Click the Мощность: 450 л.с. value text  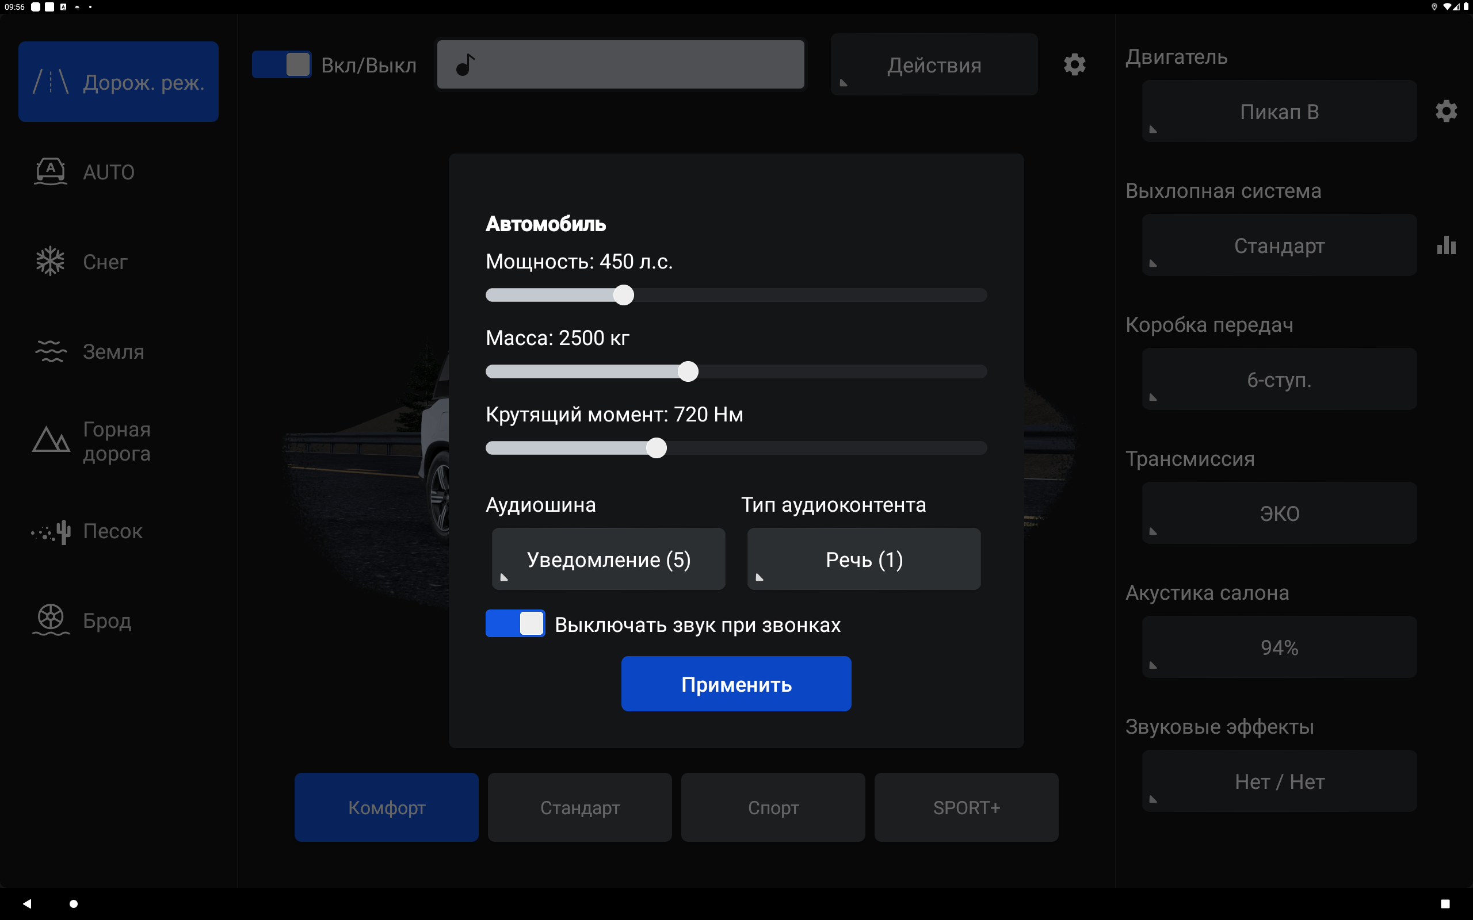tap(579, 261)
